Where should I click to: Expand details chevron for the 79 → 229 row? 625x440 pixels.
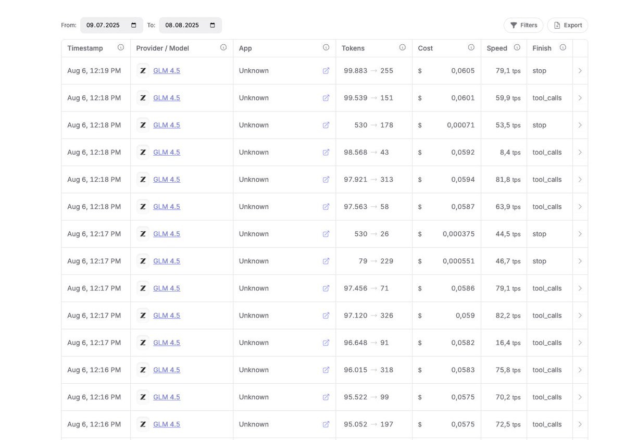580,261
